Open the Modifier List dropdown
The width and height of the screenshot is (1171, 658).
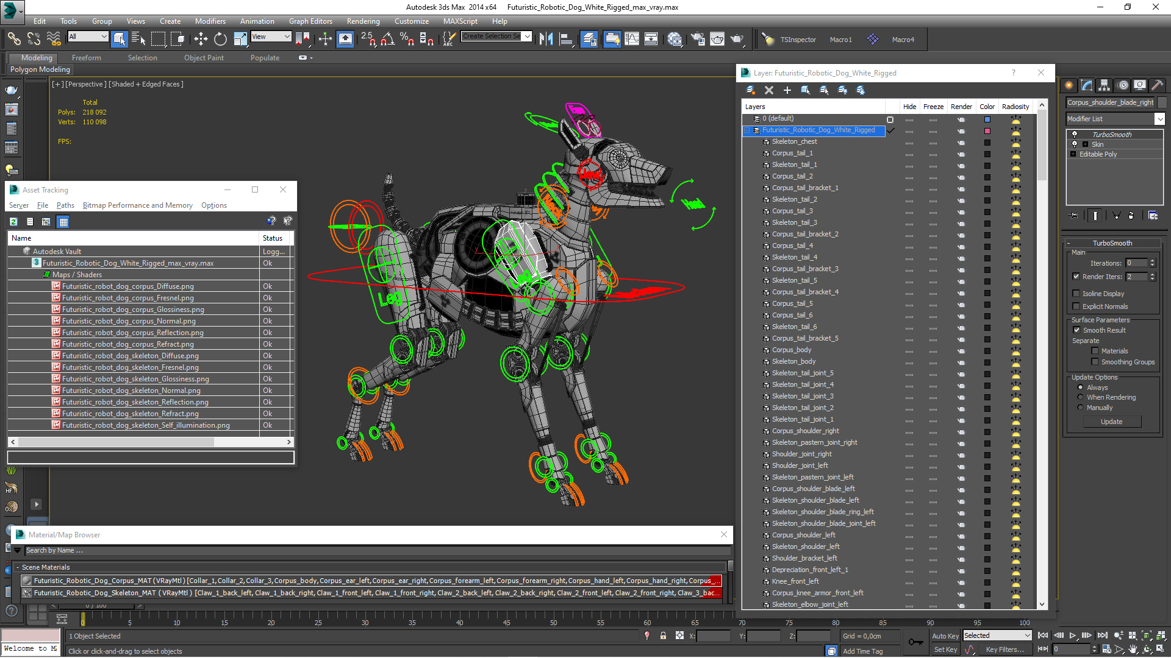[1115, 119]
